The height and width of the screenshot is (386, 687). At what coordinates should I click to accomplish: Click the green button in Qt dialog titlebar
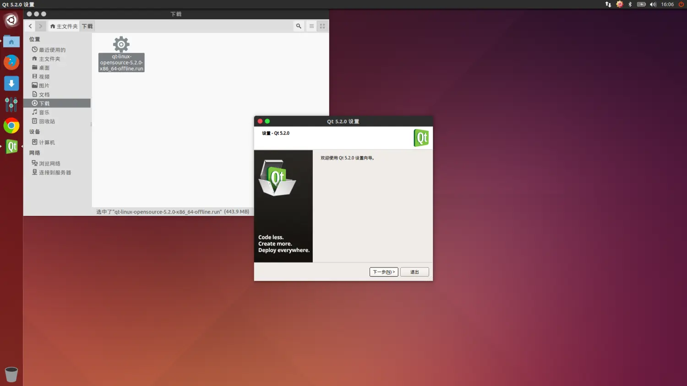coord(267,121)
